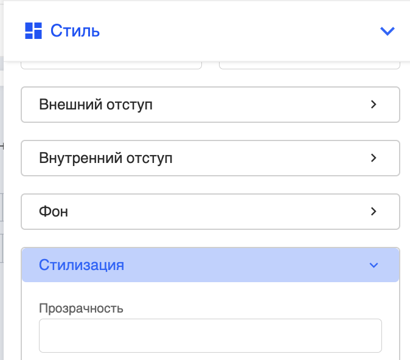Click the Внутренний отступ label text
Image resolution: width=410 pixels, height=360 pixels.
pos(106,158)
